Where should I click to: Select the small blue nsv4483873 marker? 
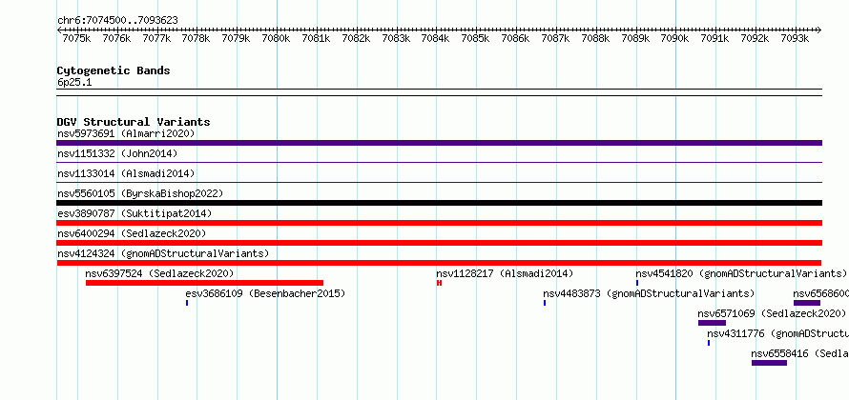[545, 303]
